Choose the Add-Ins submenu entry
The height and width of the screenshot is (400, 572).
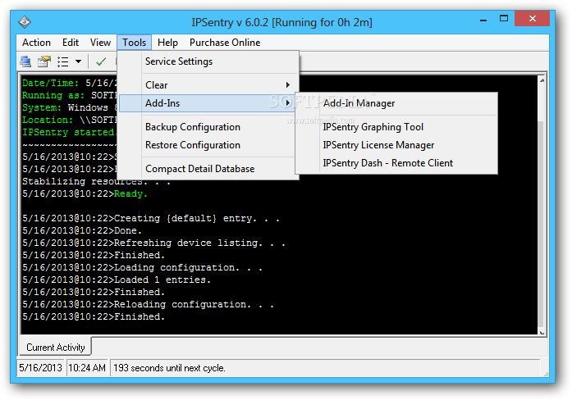click(207, 103)
